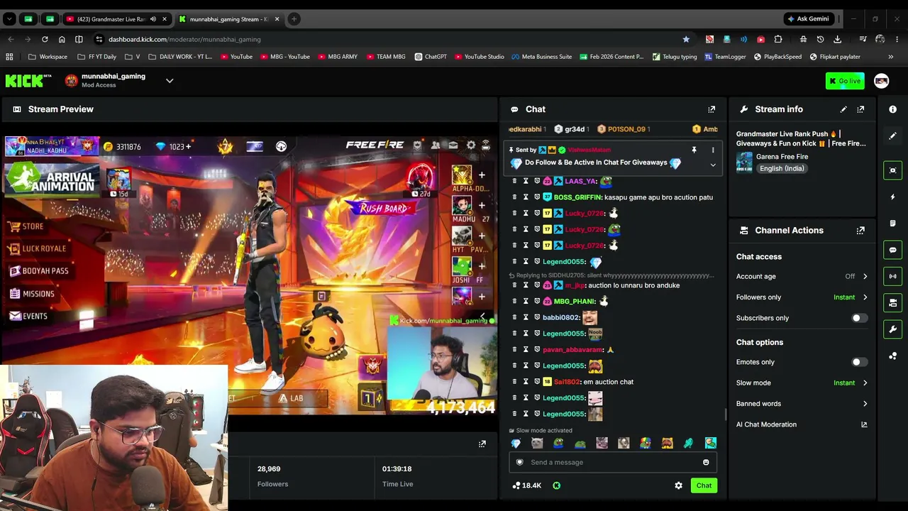Open a new browser tab

pyautogui.click(x=294, y=19)
